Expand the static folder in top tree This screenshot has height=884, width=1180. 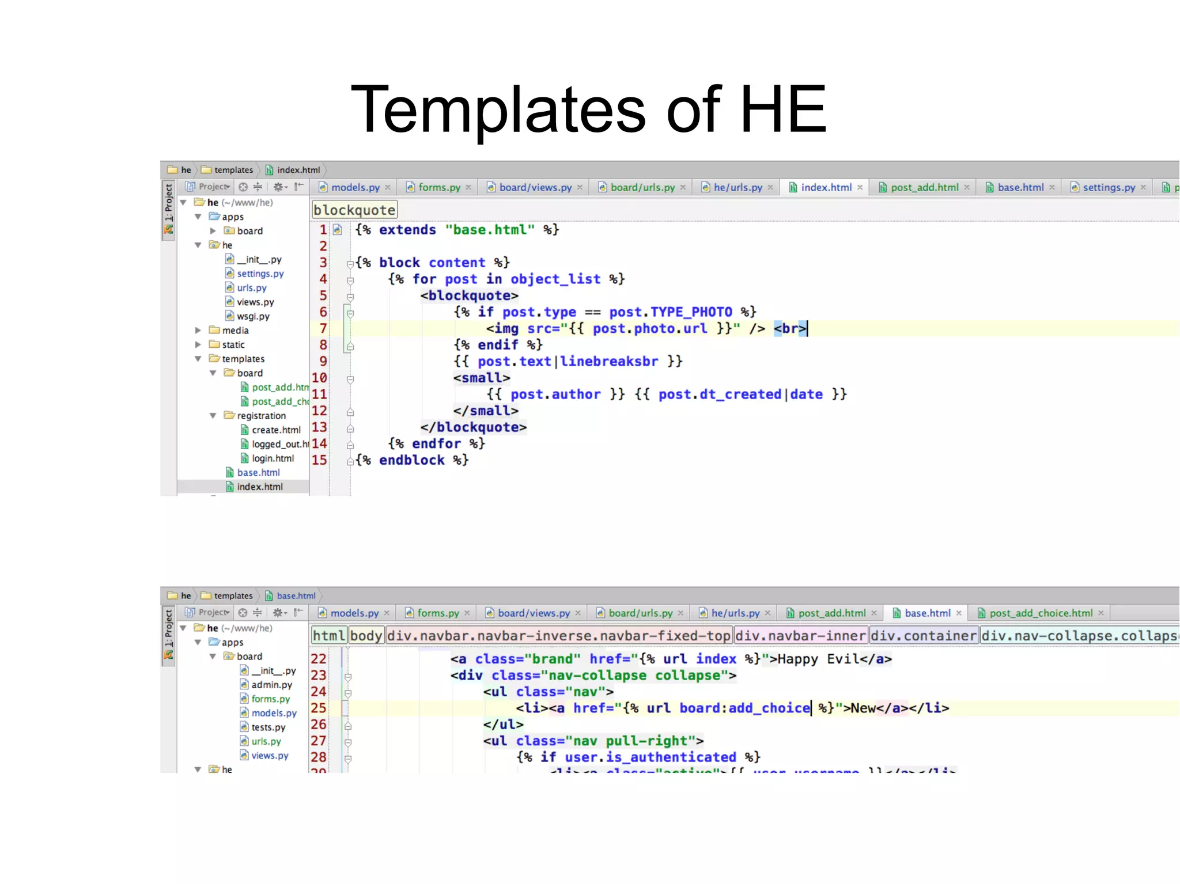point(198,345)
